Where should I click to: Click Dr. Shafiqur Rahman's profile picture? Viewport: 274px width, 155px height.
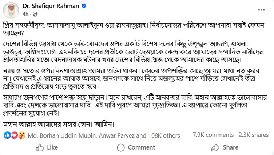(11, 10)
